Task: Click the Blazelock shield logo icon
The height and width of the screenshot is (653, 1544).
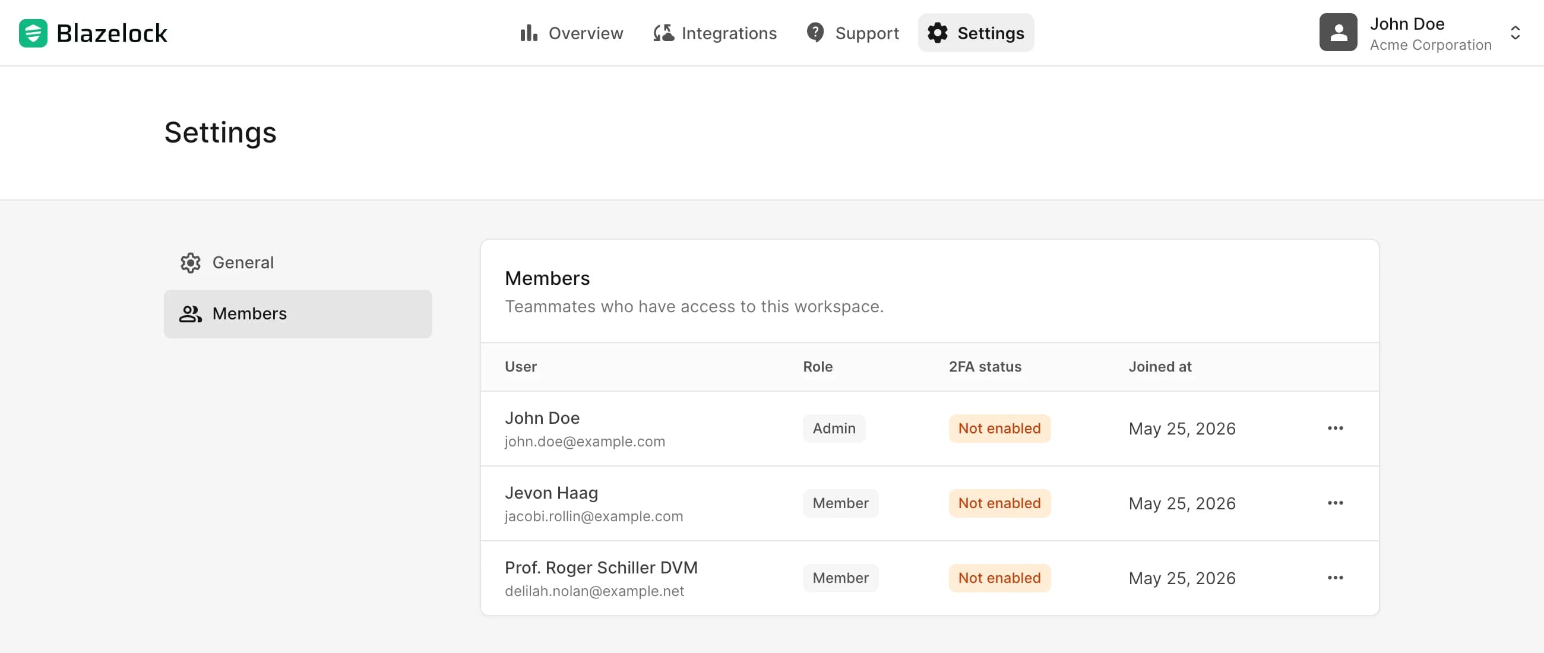Action: pos(33,33)
